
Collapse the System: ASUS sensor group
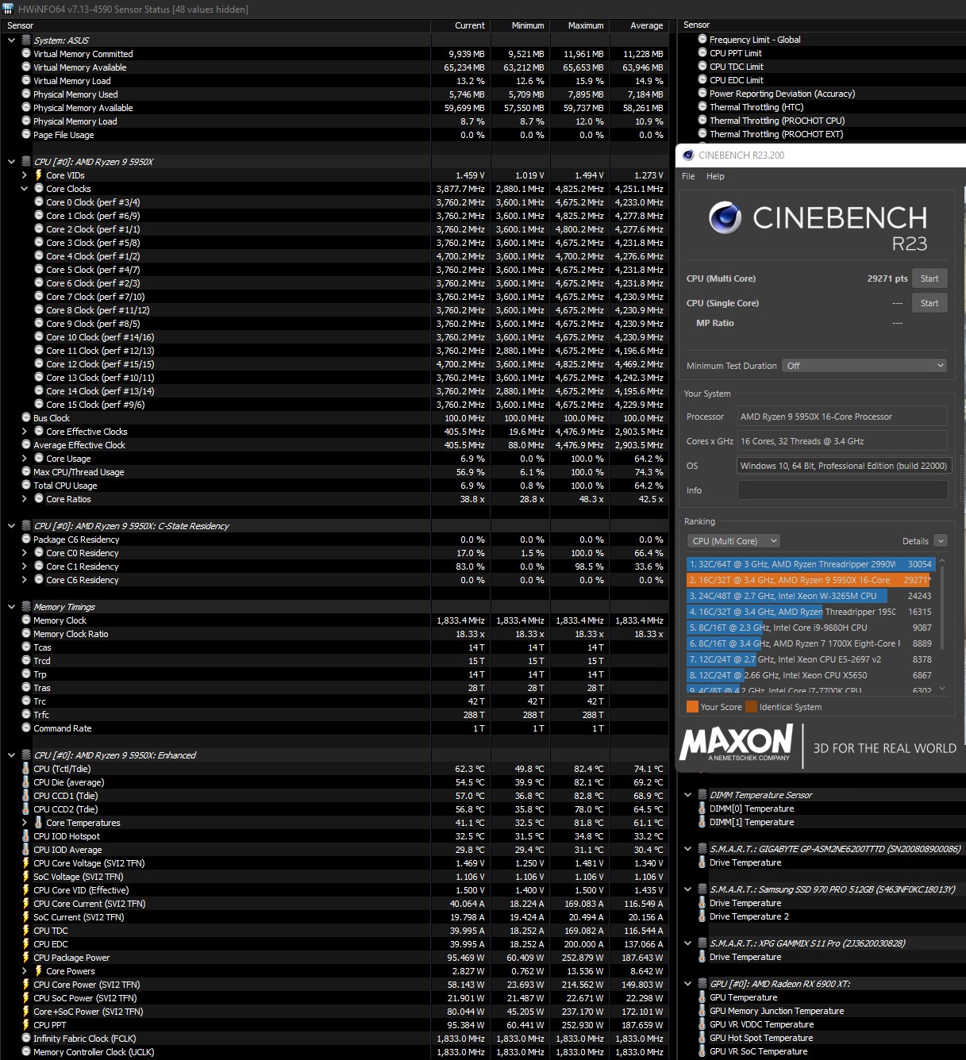[11, 40]
